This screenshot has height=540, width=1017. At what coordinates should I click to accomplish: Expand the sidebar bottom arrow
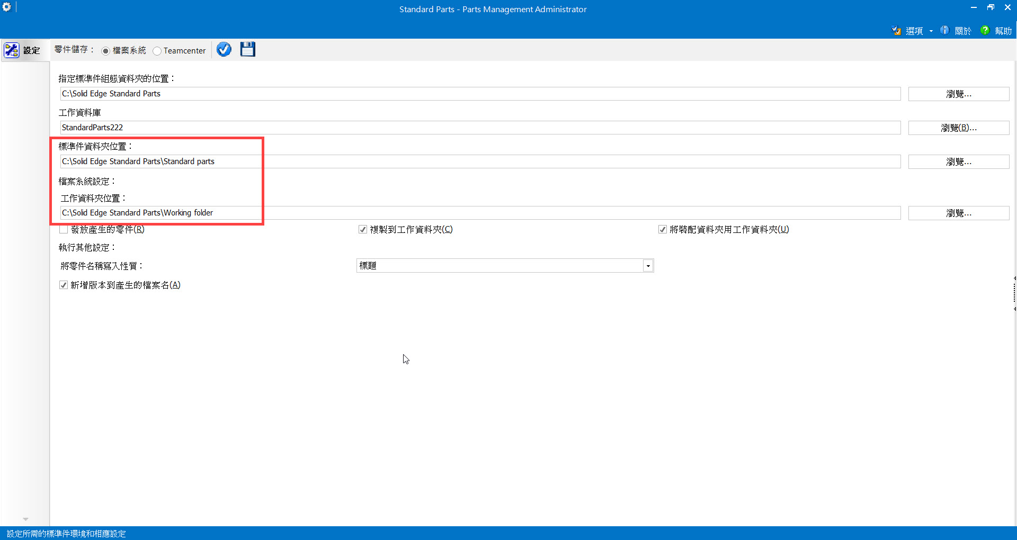point(25,519)
